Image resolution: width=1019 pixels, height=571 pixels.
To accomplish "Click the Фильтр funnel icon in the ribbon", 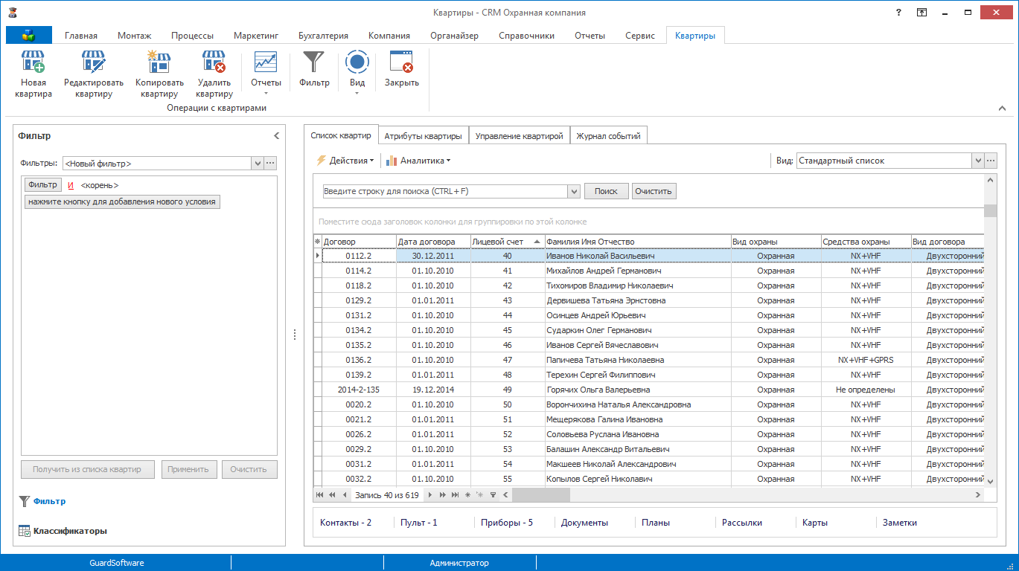I will (x=314, y=62).
